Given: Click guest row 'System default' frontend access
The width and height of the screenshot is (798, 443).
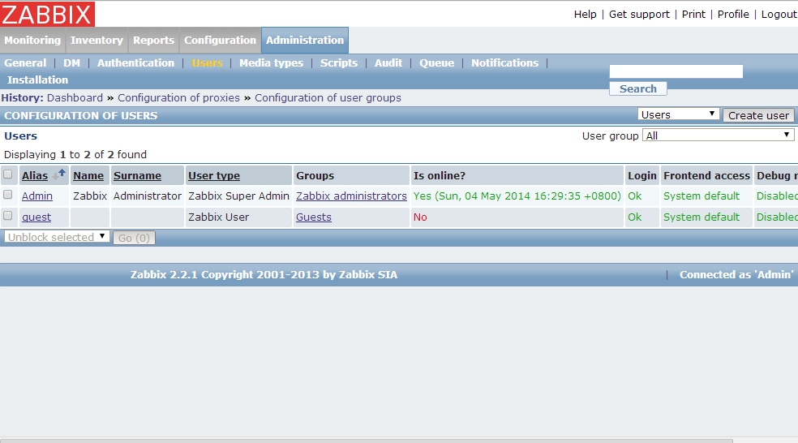Looking at the screenshot, I should (701, 217).
